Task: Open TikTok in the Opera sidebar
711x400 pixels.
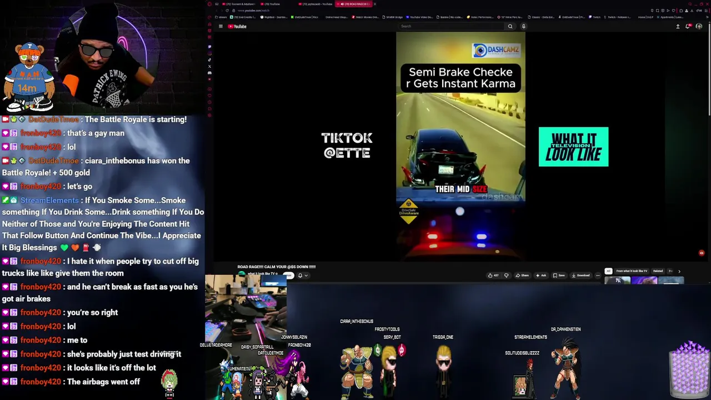Action: pos(209,59)
